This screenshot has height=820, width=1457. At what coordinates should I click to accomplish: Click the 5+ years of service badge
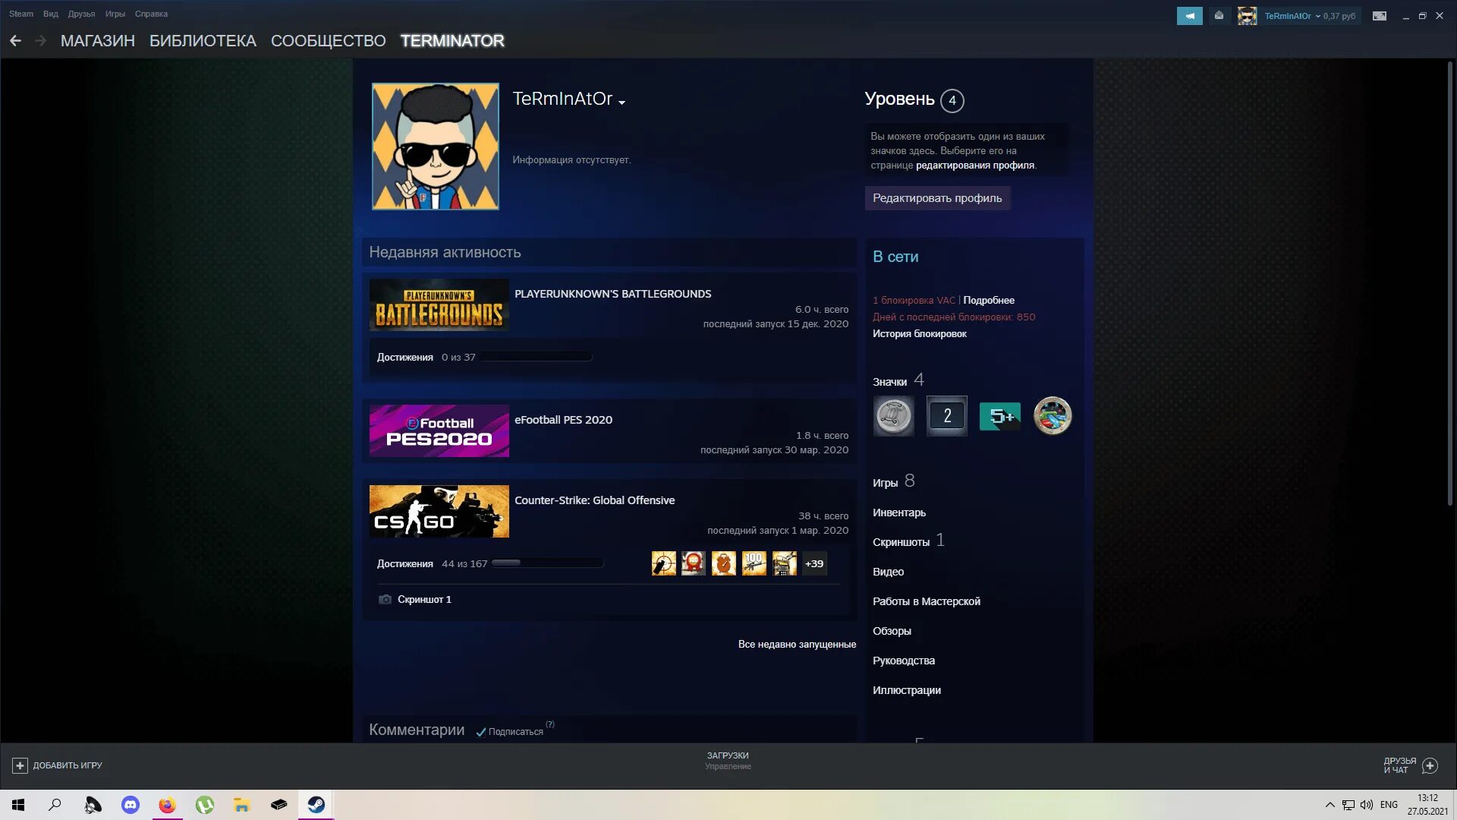pos(999,416)
